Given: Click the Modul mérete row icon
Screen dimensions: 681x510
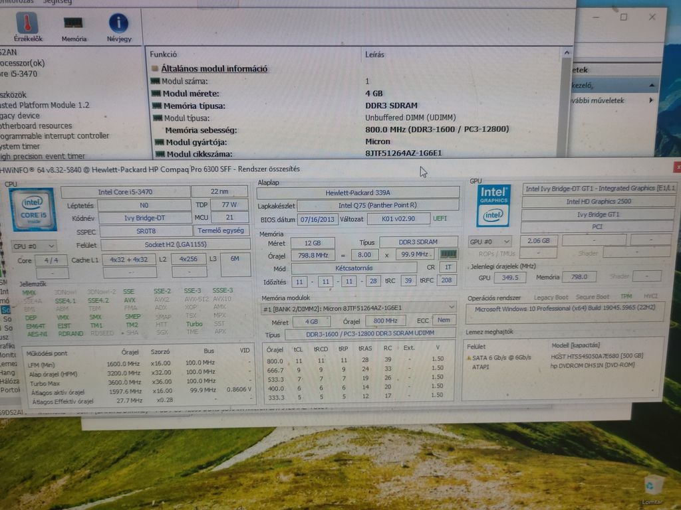Looking at the screenshot, I should [156, 93].
